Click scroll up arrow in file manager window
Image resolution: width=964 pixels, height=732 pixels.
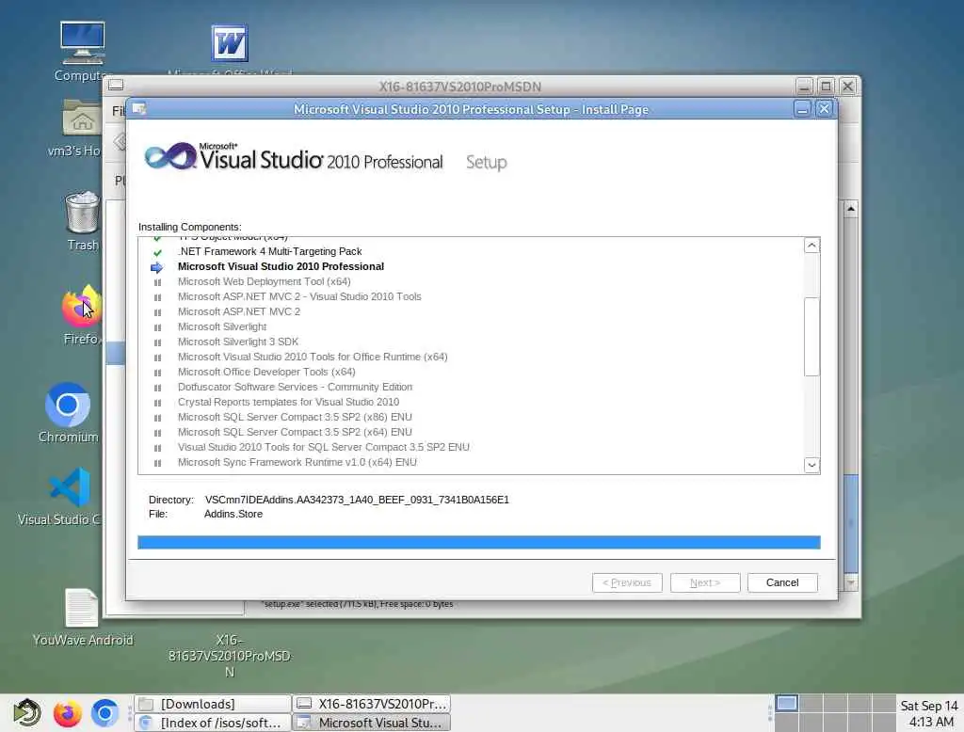(851, 209)
